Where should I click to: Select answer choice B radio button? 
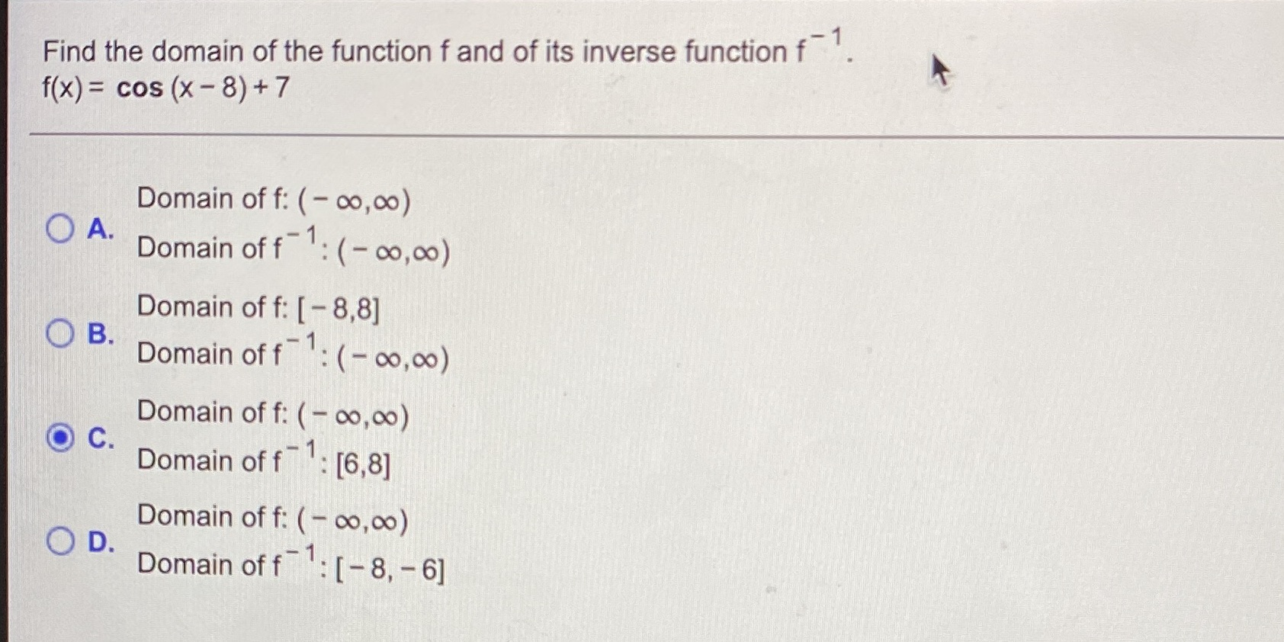coord(60,333)
